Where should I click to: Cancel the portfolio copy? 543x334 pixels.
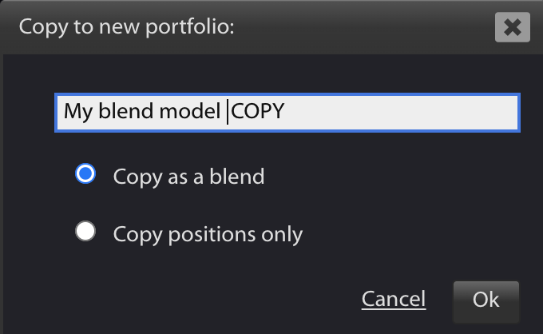(x=394, y=299)
